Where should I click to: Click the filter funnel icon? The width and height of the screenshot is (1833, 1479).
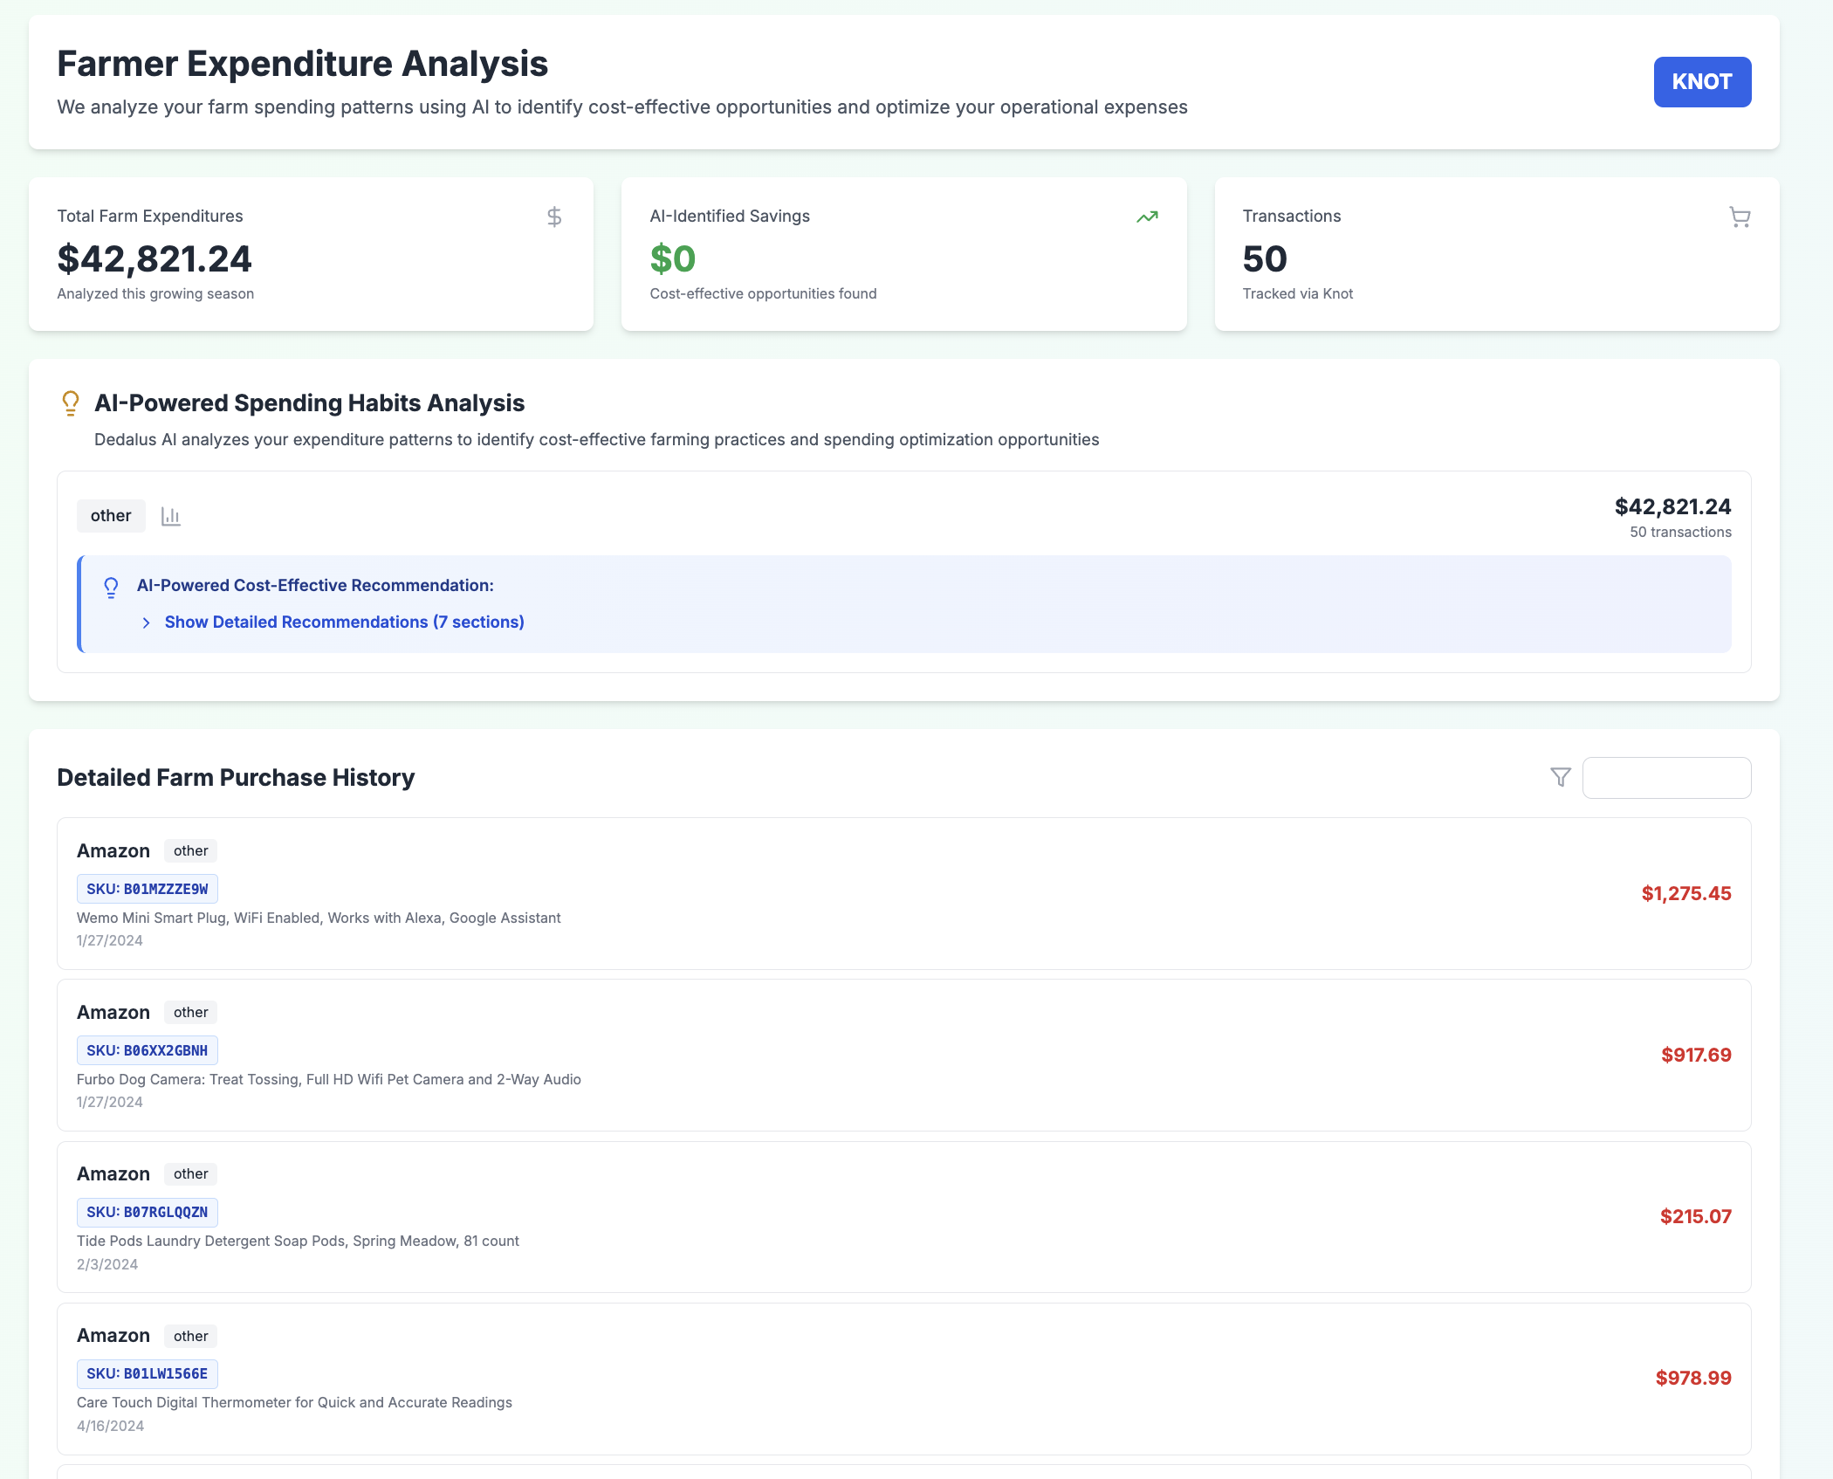pos(1560,777)
